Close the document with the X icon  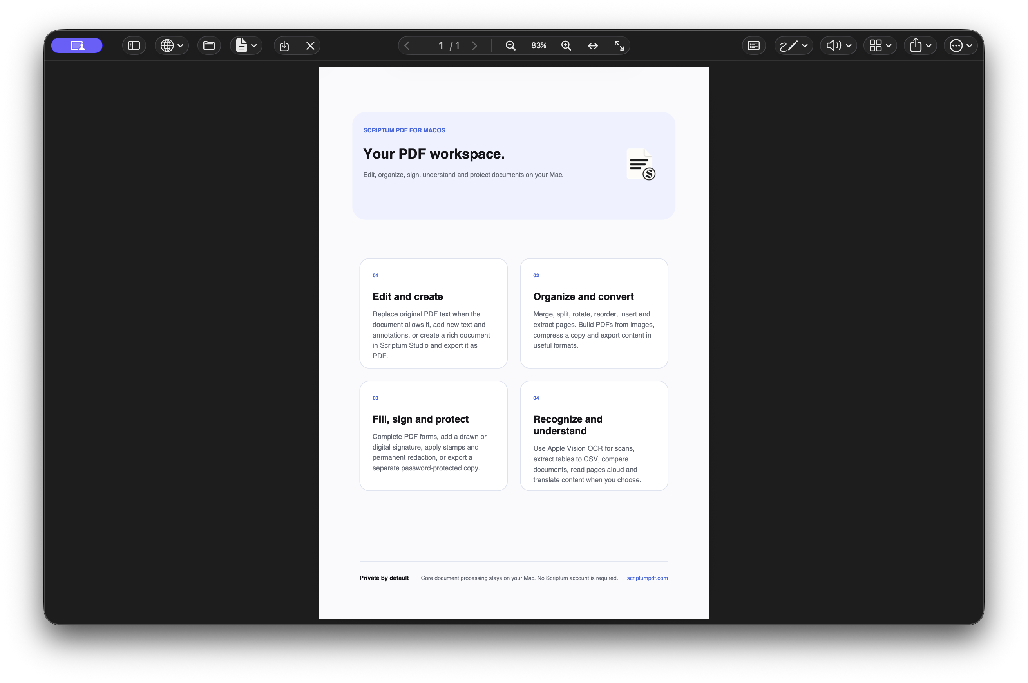click(310, 45)
